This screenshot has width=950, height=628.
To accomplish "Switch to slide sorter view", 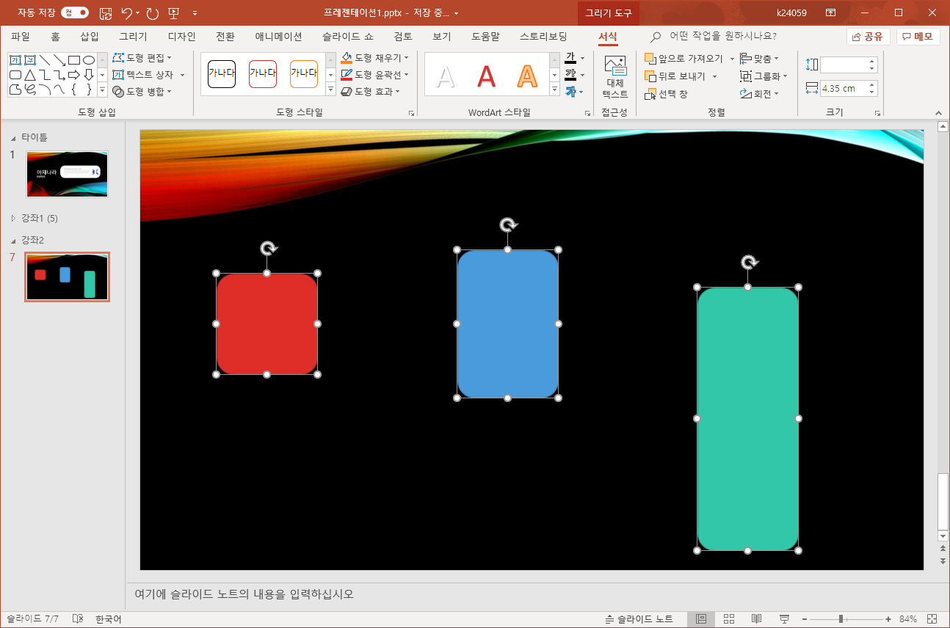I will 729,619.
